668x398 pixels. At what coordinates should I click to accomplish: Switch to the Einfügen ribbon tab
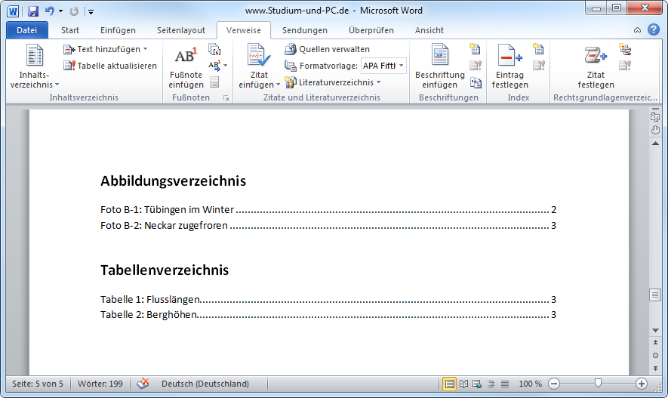pos(118,30)
